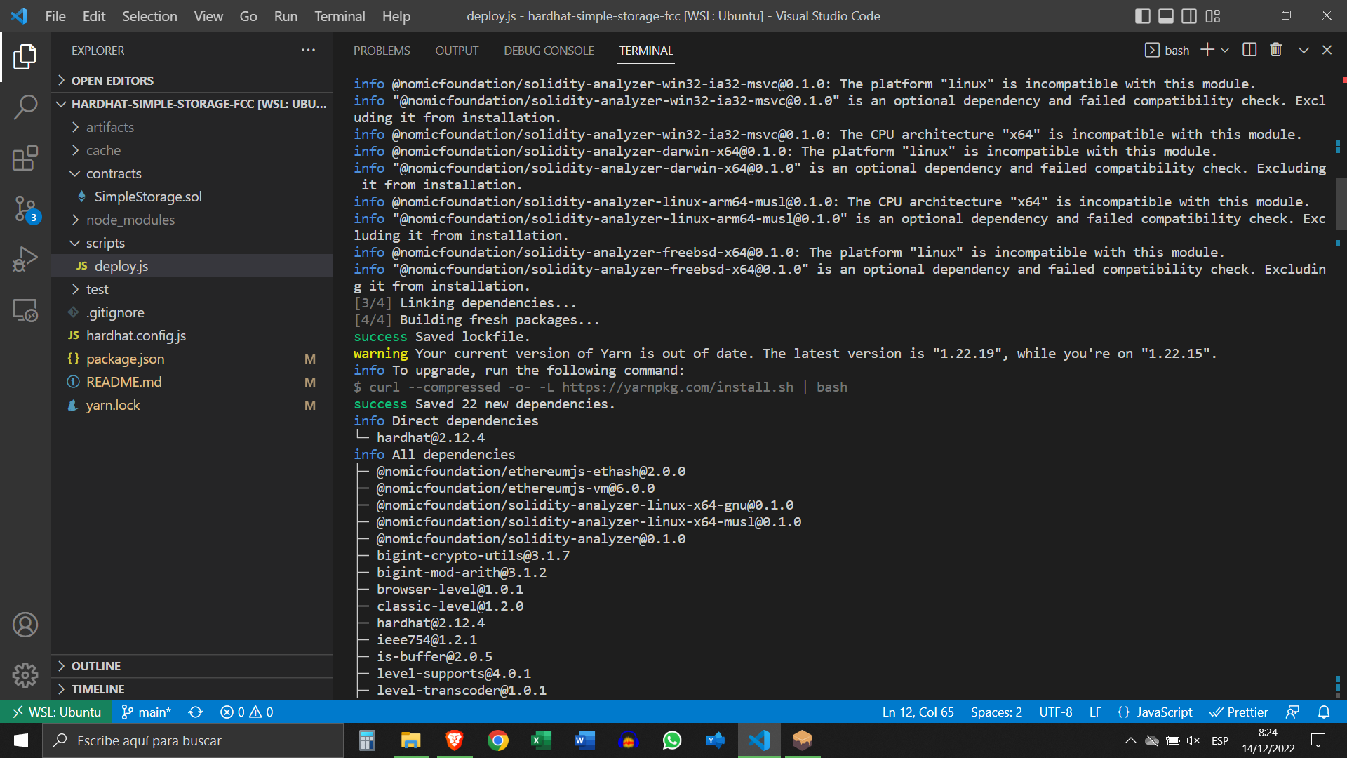Open the Remote Explorer view

(x=25, y=310)
